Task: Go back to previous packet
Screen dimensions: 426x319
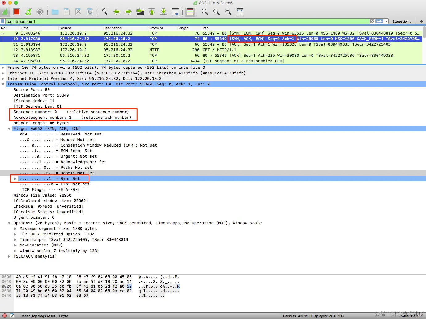Action: [x=117, y=12]
